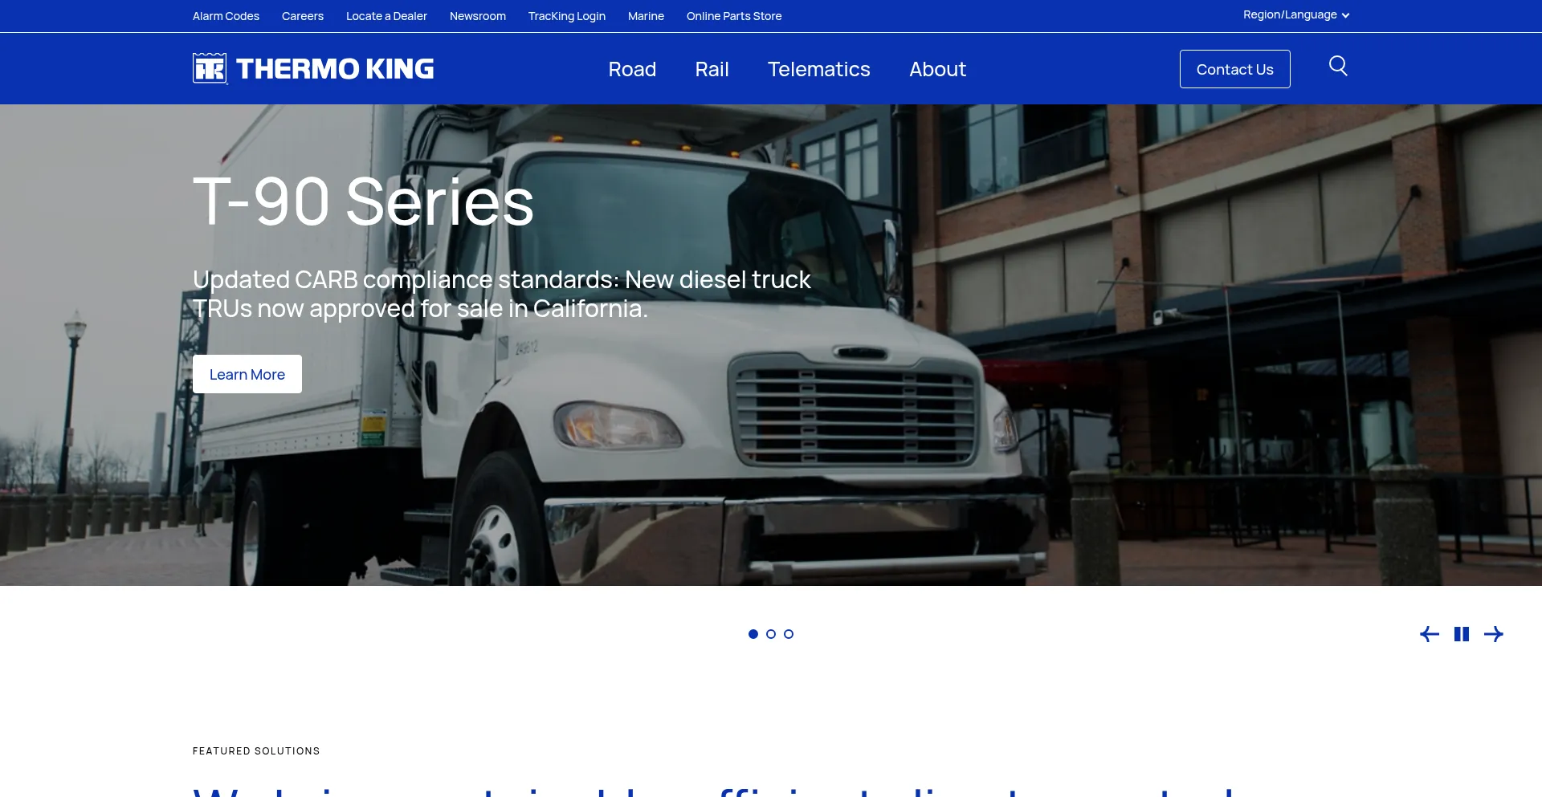This screenshot has width=1542, height=797.
Task: Open the Road menu
Action: coord(632,69)
